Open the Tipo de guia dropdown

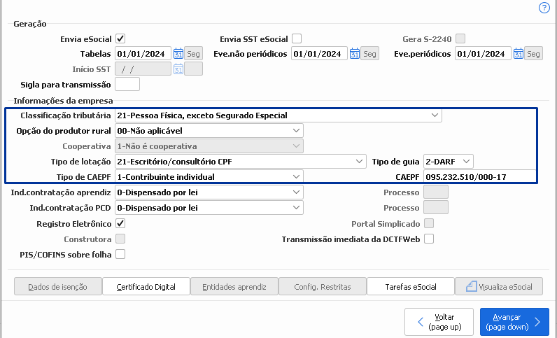[467, 161]
